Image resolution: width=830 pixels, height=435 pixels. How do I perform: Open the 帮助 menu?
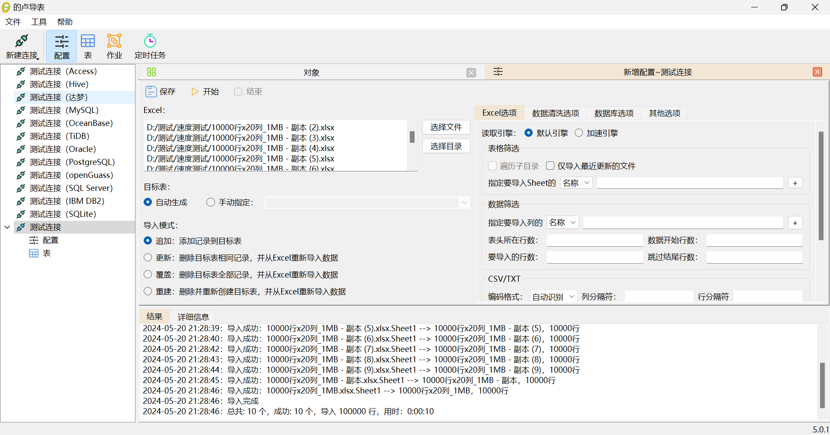(65, 22)
